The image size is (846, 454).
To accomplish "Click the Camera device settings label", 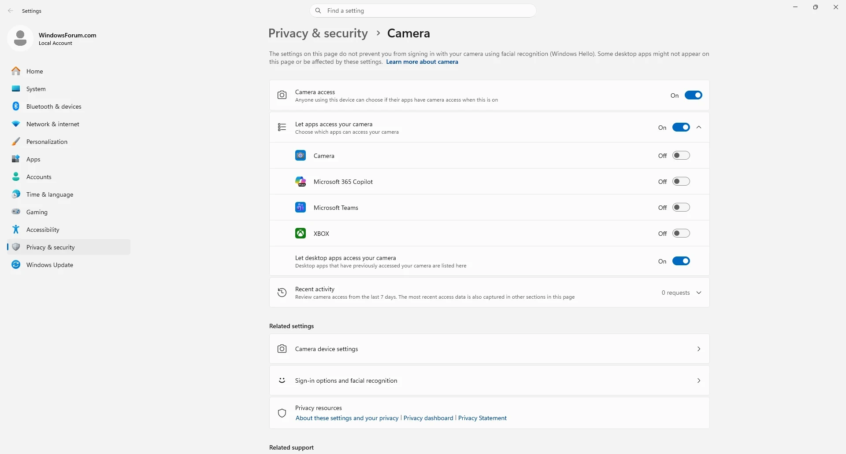I will pyautogui.click(x=327, y=349).
